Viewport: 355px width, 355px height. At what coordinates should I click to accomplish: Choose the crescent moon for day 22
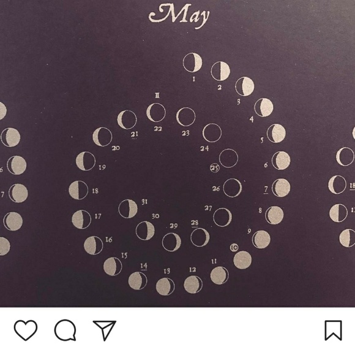[156, 113]
